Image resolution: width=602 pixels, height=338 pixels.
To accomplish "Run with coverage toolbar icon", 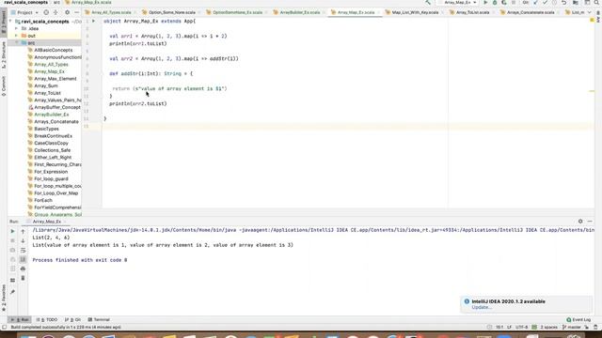I will [x=504, y=2].
